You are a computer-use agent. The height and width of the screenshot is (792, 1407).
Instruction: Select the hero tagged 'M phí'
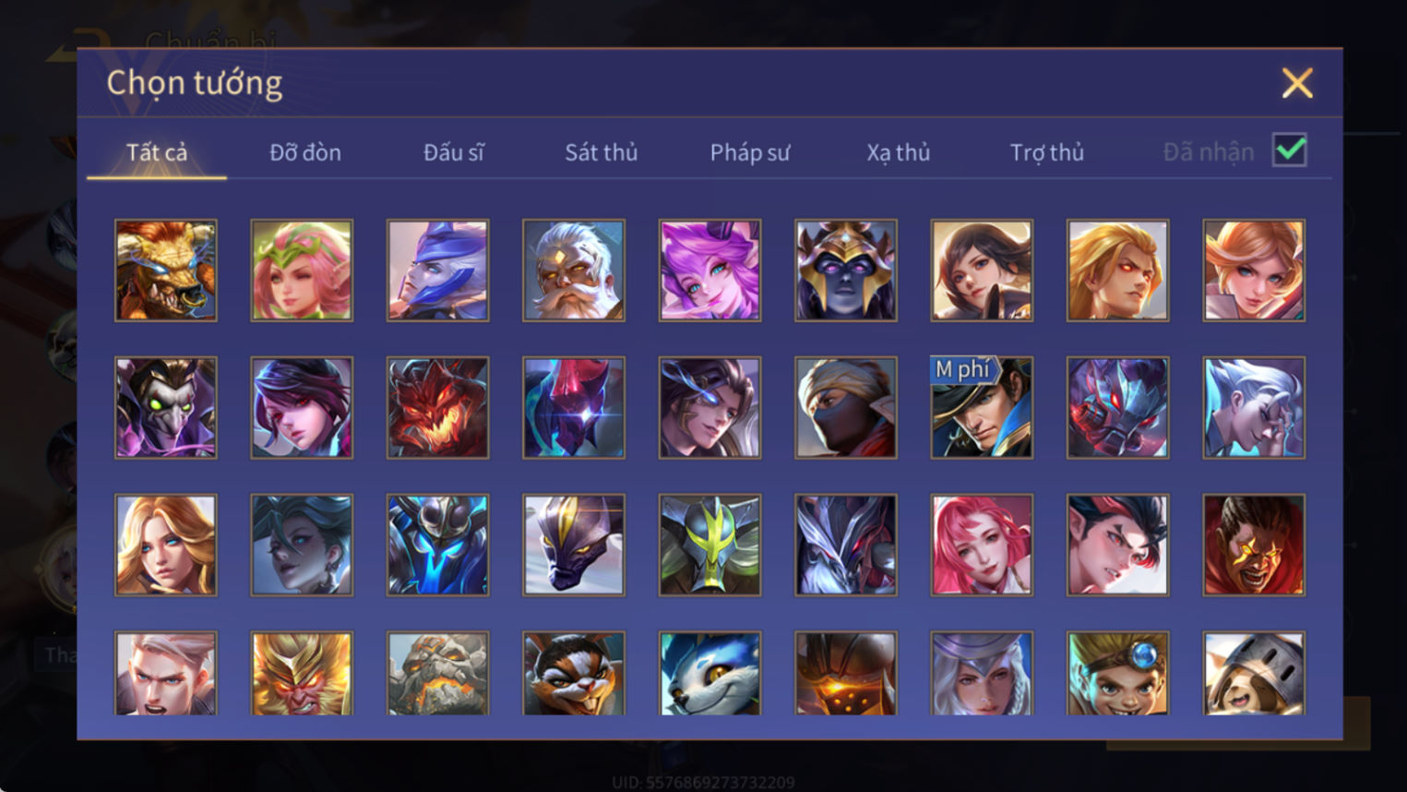(x=982, y=407)
